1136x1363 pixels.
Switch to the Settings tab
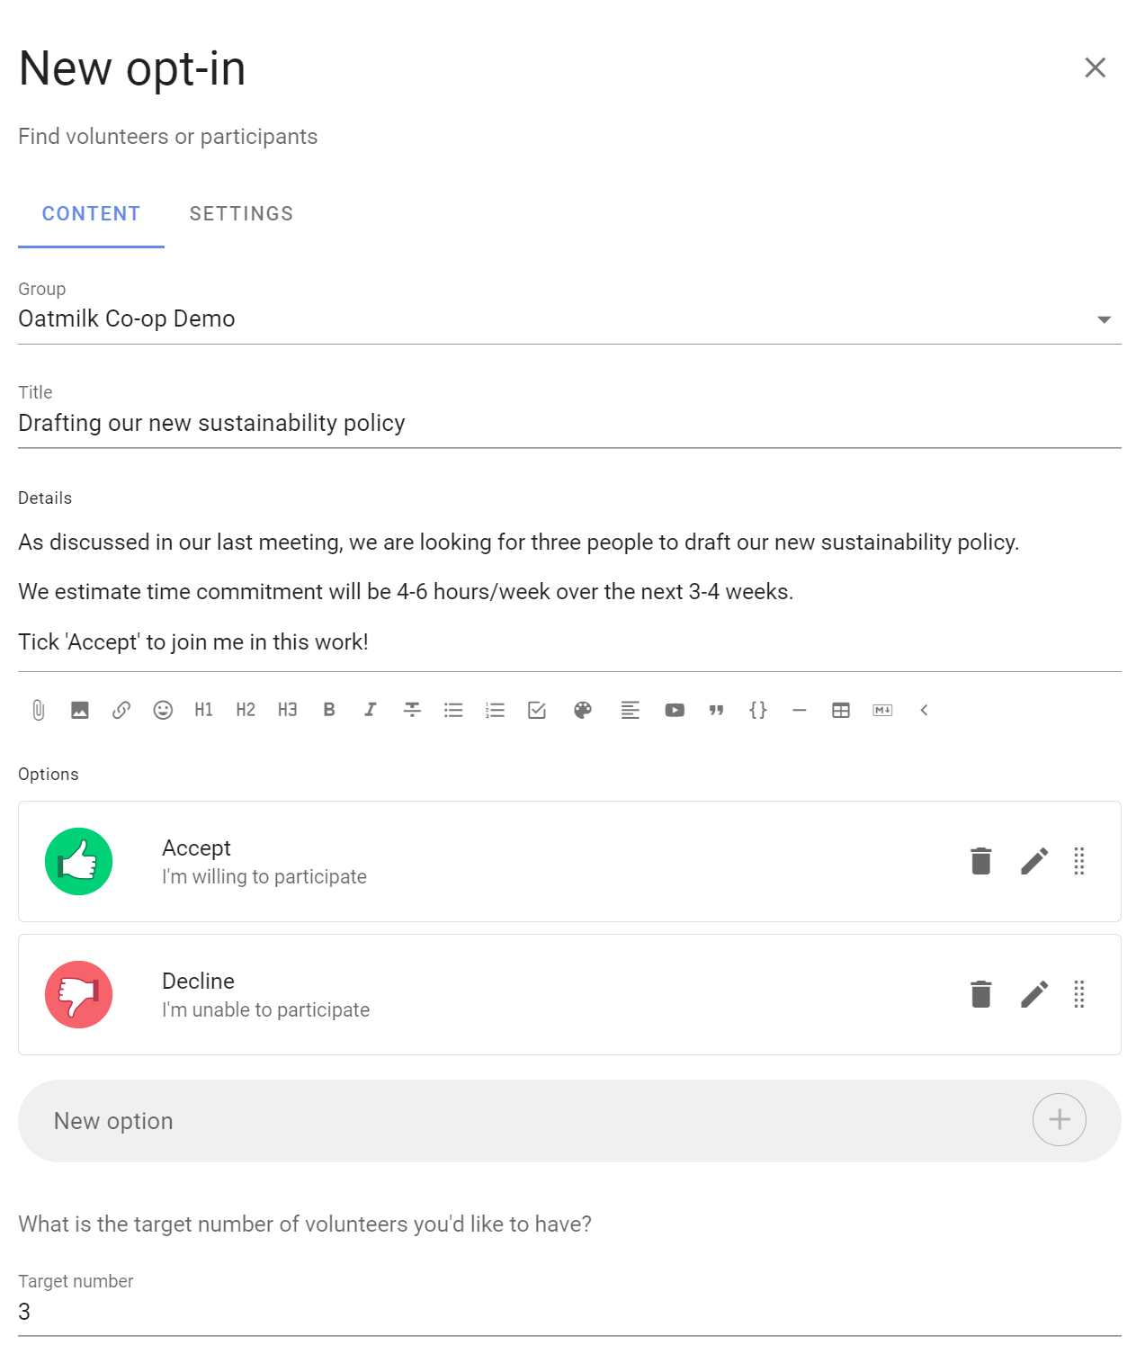[241, 214]
